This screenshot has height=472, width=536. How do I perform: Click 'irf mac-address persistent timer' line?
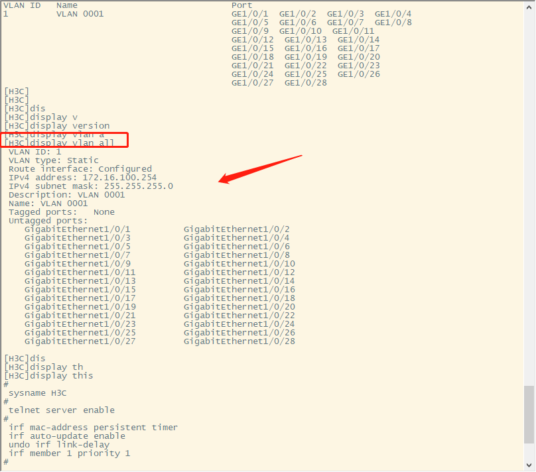(x=93, y=428)
